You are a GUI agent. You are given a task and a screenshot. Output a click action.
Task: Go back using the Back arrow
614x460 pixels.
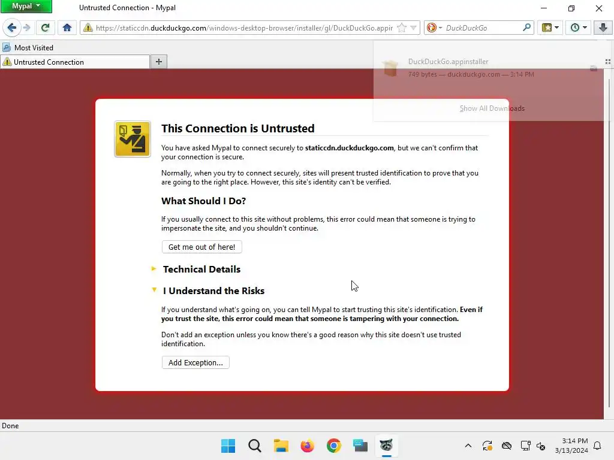point(12,28)
